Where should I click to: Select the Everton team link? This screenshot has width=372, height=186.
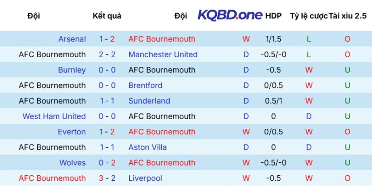pos(72,132)
